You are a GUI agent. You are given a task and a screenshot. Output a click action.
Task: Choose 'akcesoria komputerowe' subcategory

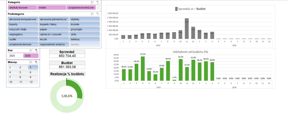pyautogui.click(x=23, y=19)
